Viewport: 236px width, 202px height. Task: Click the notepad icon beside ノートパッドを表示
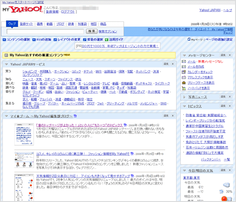[x=184, y=88]
